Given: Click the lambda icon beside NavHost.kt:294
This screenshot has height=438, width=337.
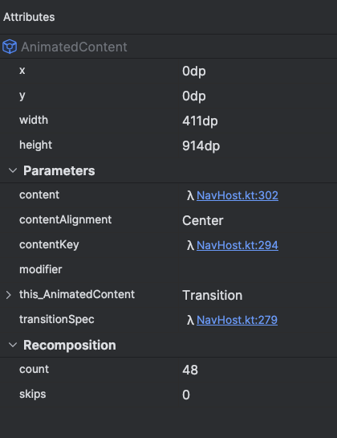Looking at the screenshot, I should pos(190,246).
